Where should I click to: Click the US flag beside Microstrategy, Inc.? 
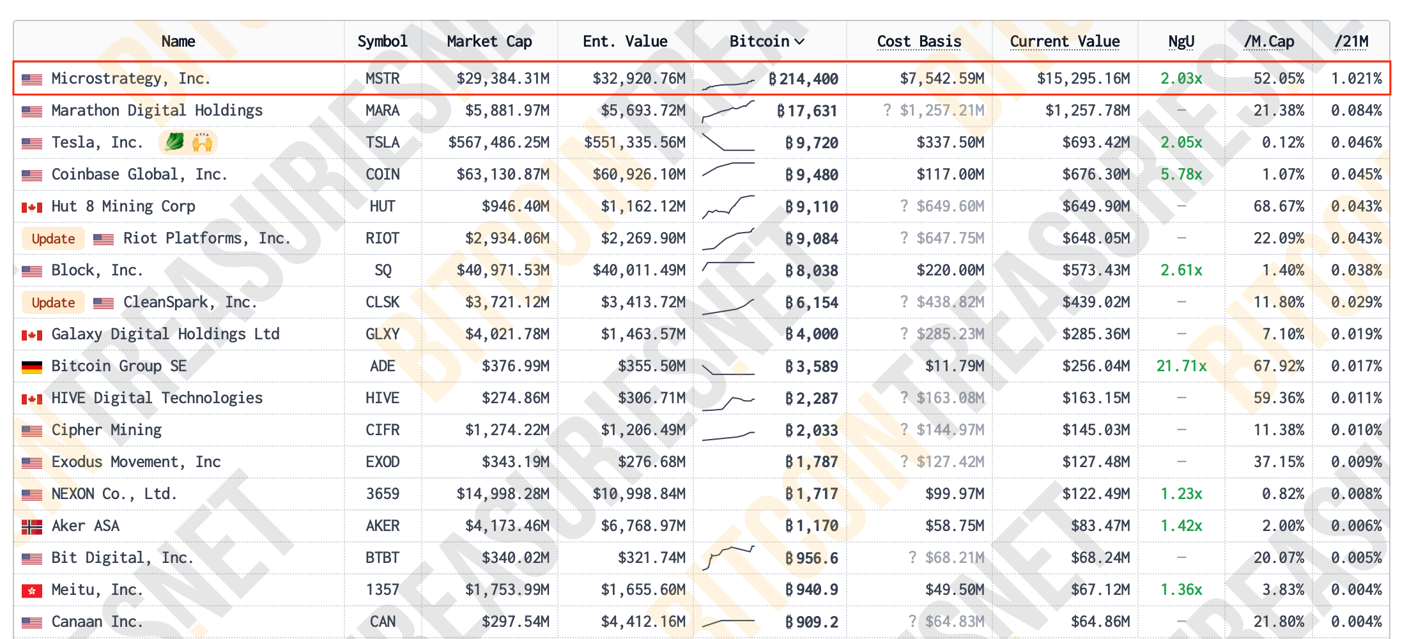(x=32, y=79)
